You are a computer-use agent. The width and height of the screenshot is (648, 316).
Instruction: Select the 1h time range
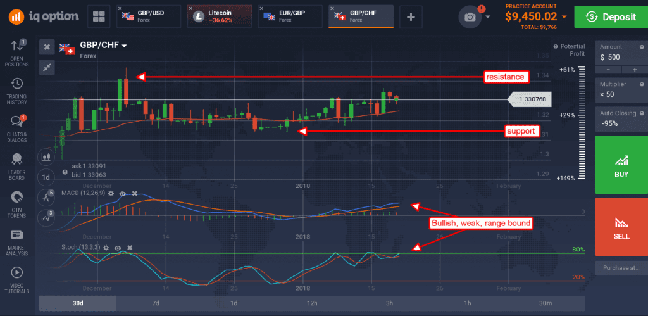(468, 303)
